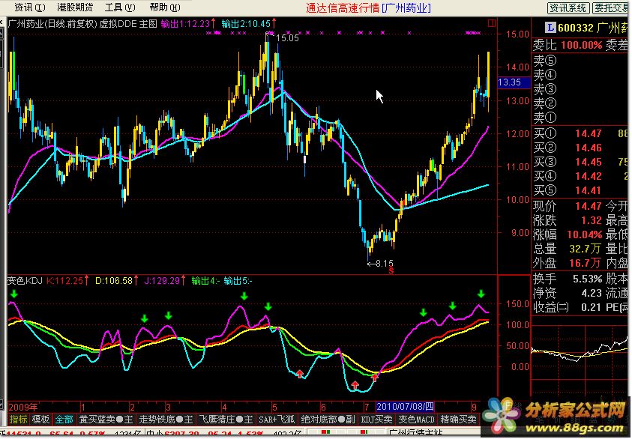632x439 pixels.
Task: Open the 港股期货 menu
Action: [75, 7]
